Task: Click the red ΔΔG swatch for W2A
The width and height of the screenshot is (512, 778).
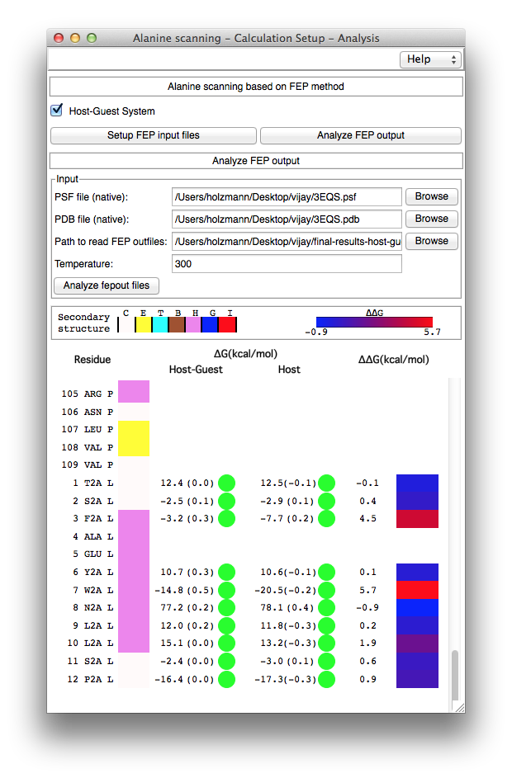Action: (417, 590)
